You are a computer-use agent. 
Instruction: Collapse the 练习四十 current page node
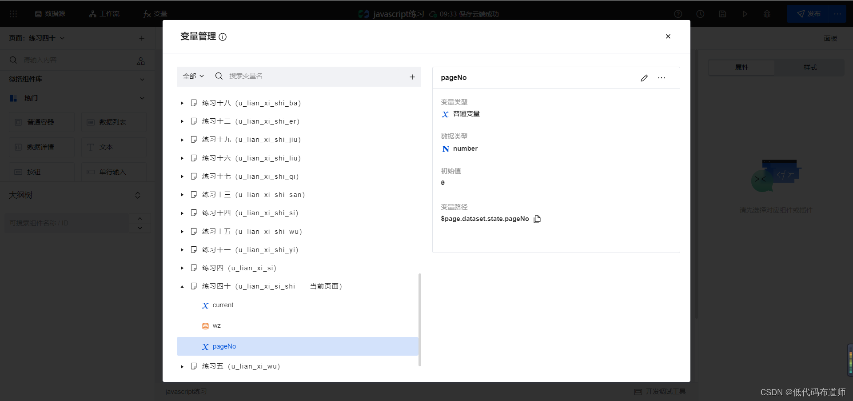[x=182, y=287]
